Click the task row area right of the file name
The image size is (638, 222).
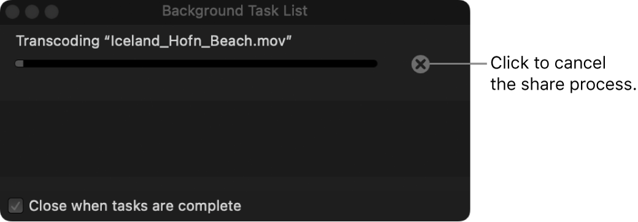point(379,41)
